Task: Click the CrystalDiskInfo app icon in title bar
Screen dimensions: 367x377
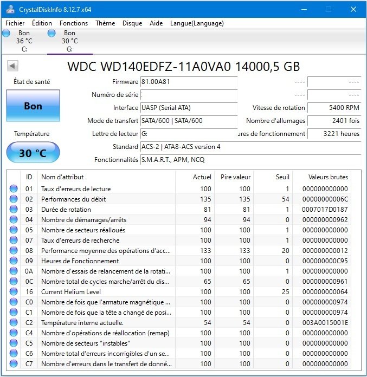Action: pos(10,9)
